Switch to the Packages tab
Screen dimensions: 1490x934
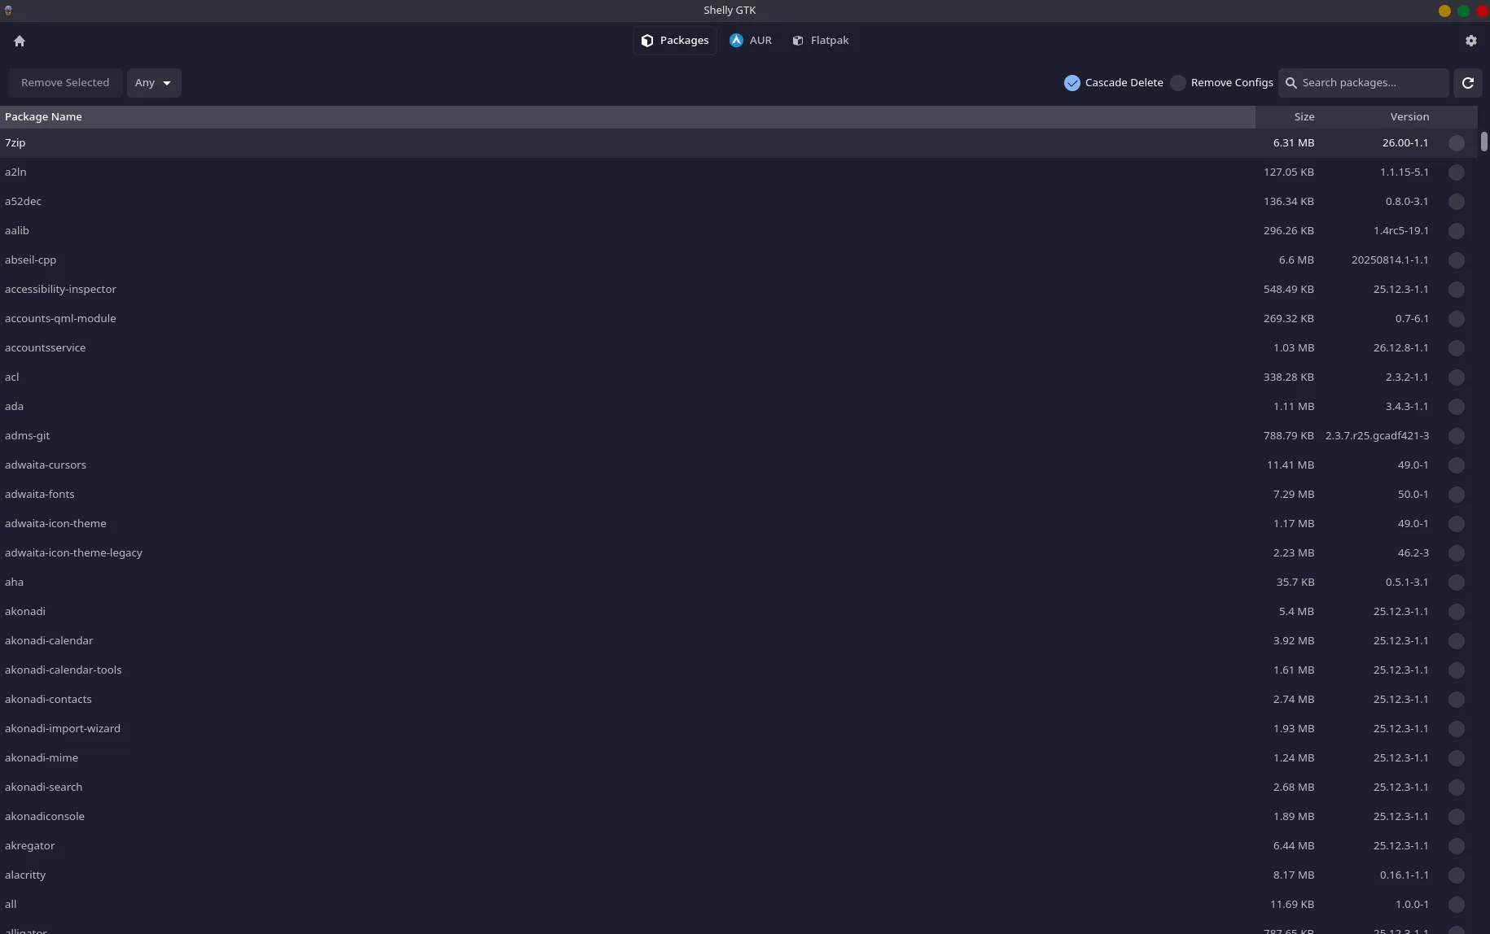(x=675, y=41)
